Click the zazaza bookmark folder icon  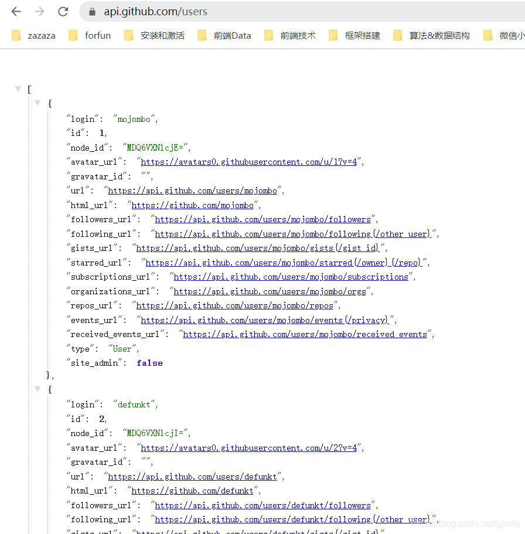point(16,35)
